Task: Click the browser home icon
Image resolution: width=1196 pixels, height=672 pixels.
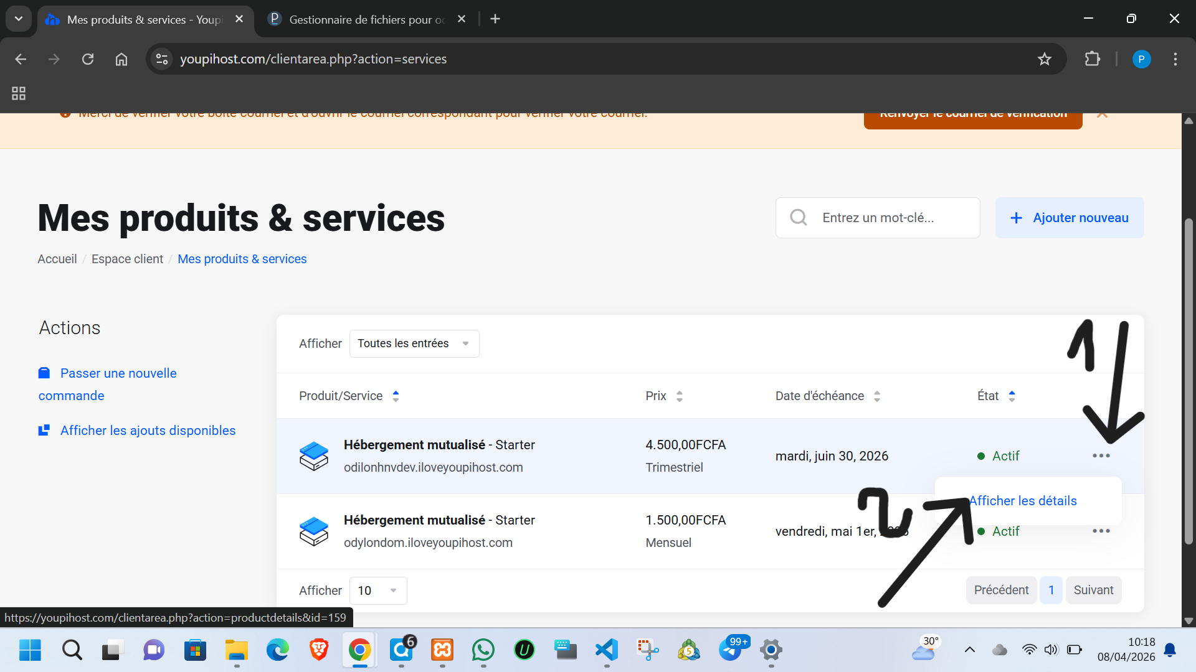Action: click(121, 59)
